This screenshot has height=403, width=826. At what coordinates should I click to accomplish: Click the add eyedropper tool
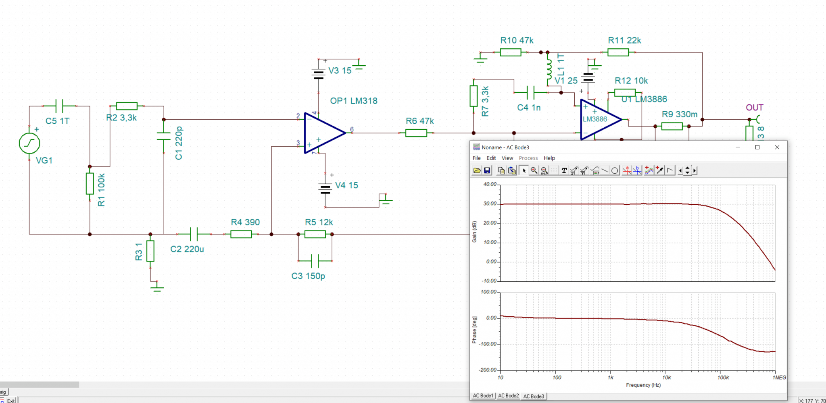click(x=660, y=170)
